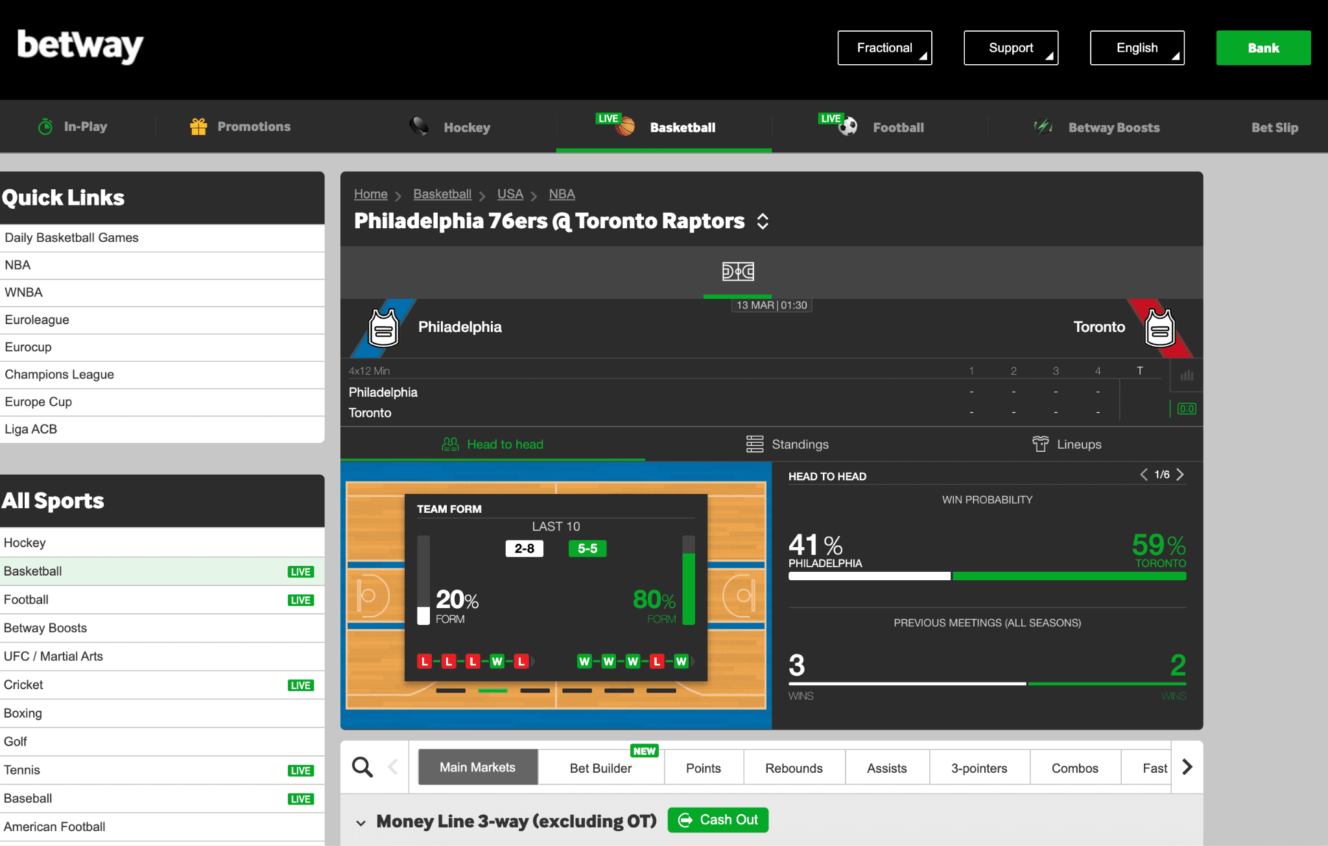The image size is (1328, 846).
Task: Open the search magnifier in the markets bar
Action: click(x=361, y=766)
